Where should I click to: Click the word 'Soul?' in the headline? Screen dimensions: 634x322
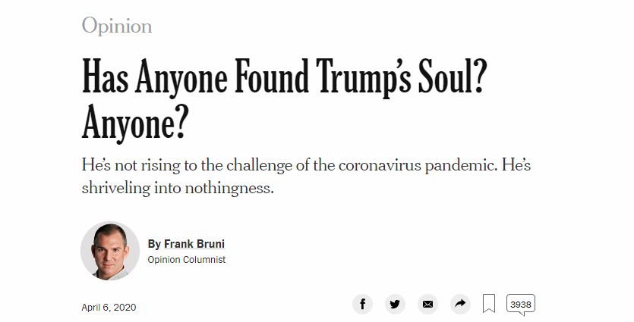tap(453, 76)
